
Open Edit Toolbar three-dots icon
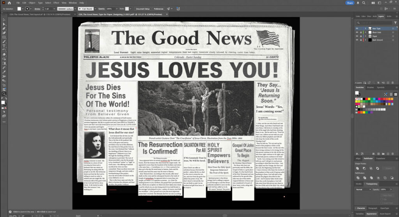coord(4,122)
